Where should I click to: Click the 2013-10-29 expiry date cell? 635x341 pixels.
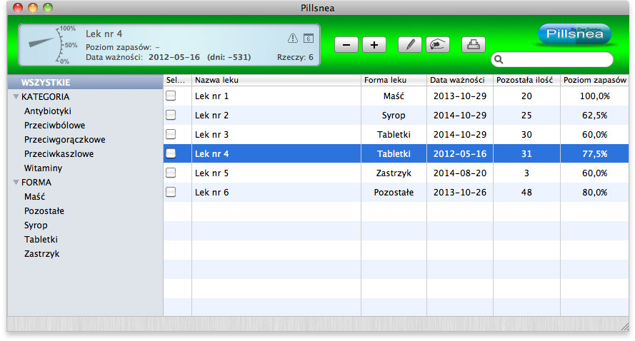pos(460,96)
